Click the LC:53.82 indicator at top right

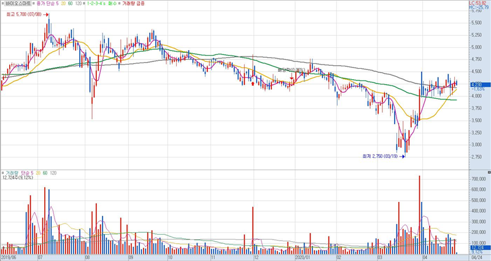[x=479, y=3]
